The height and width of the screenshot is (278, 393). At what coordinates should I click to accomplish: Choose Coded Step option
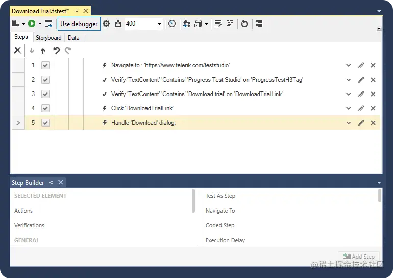coord(220,225)
